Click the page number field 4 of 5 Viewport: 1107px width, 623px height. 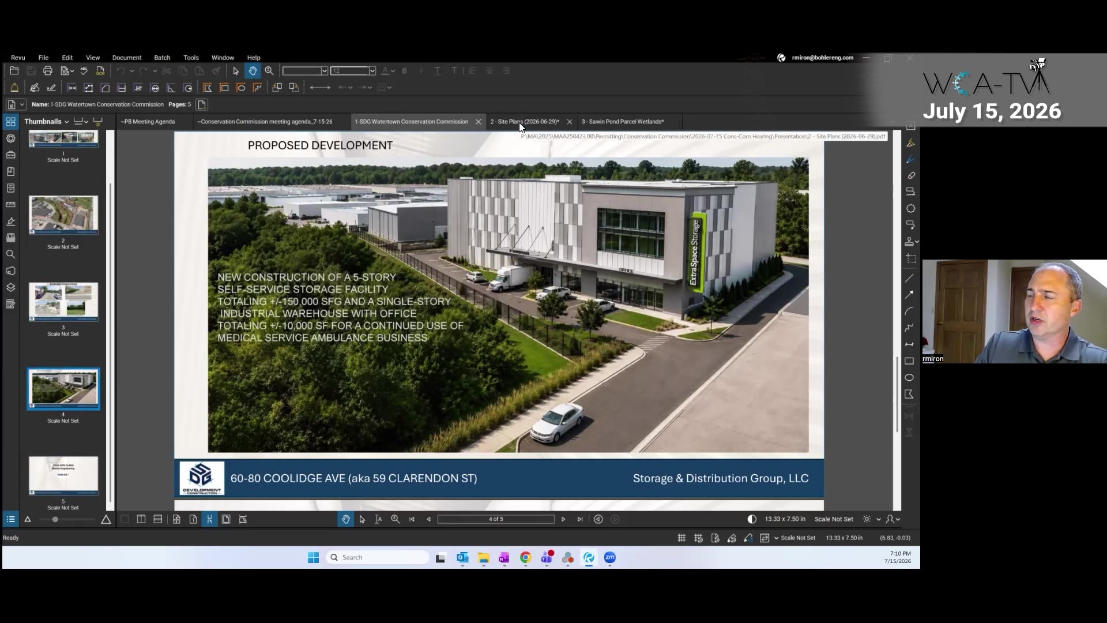496,519
